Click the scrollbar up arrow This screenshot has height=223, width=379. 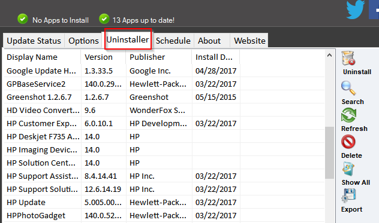click(x=329, y=55)
